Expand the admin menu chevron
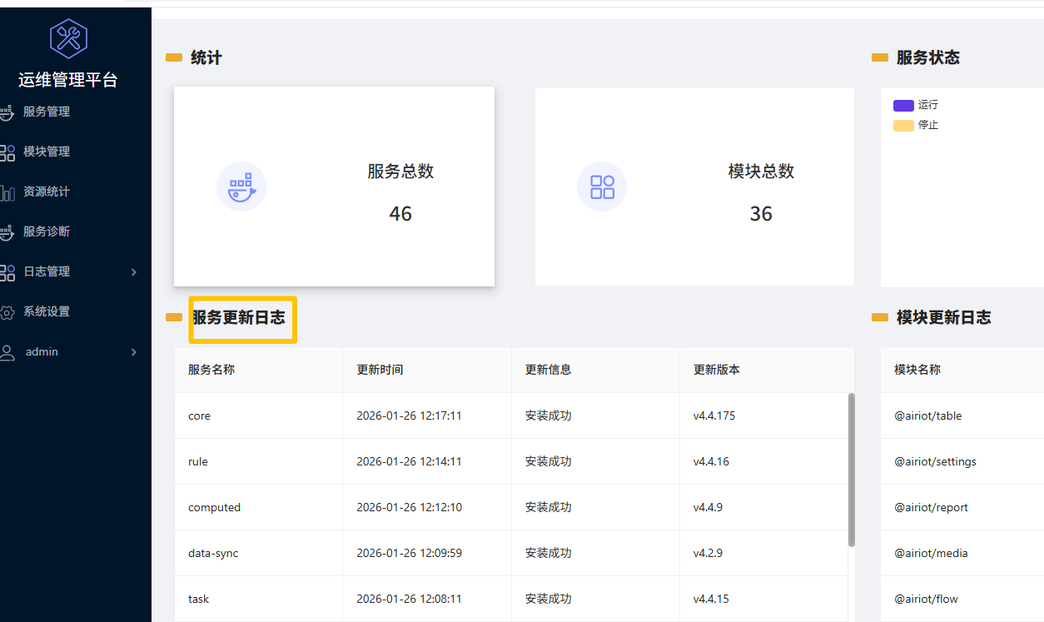 tap(134, 352)
